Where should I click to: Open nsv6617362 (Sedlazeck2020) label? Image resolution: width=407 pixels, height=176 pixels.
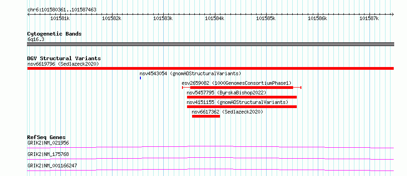click(x=227, y=112)
